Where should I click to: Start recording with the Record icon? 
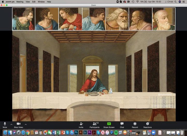click(x=135, y=124)
